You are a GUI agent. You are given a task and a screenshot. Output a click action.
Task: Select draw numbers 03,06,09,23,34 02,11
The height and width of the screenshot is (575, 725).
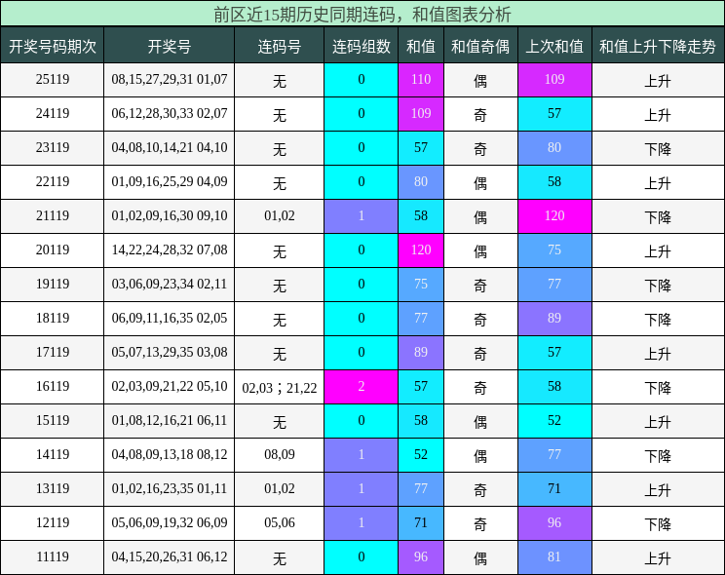[x=170, y=284]
